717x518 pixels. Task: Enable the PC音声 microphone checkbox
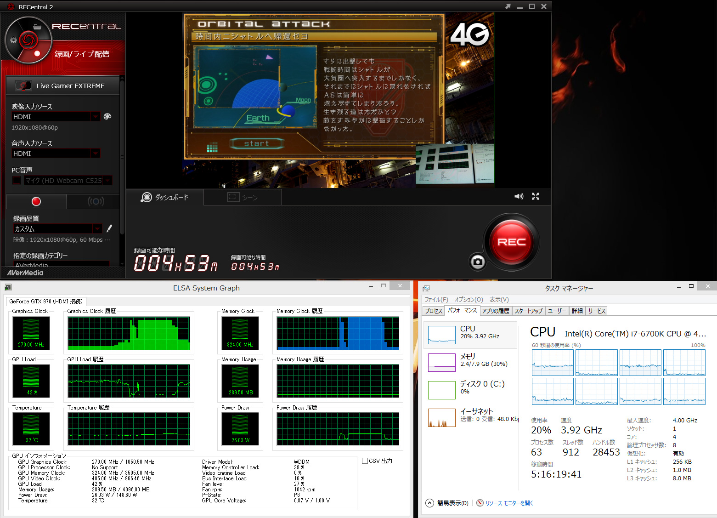17,180
